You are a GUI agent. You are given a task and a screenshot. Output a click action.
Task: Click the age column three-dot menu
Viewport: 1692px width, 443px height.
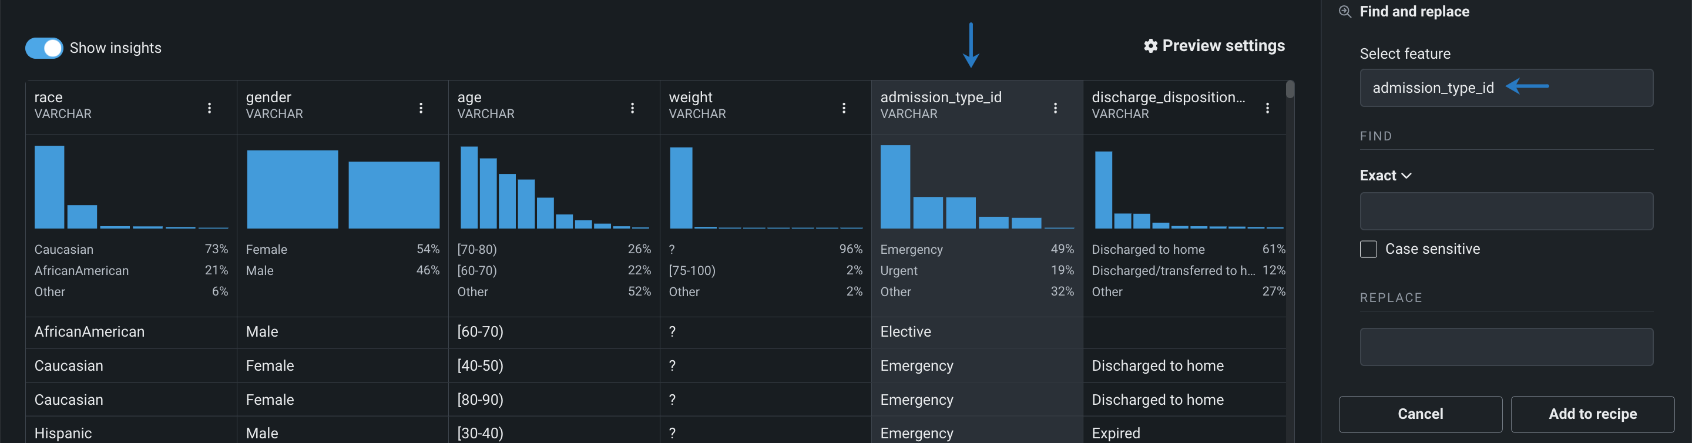coord(633,108)
